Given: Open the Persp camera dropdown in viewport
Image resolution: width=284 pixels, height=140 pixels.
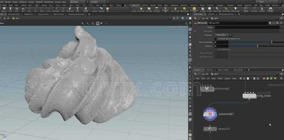Looking at the screenshot, I should coord(173,28).
